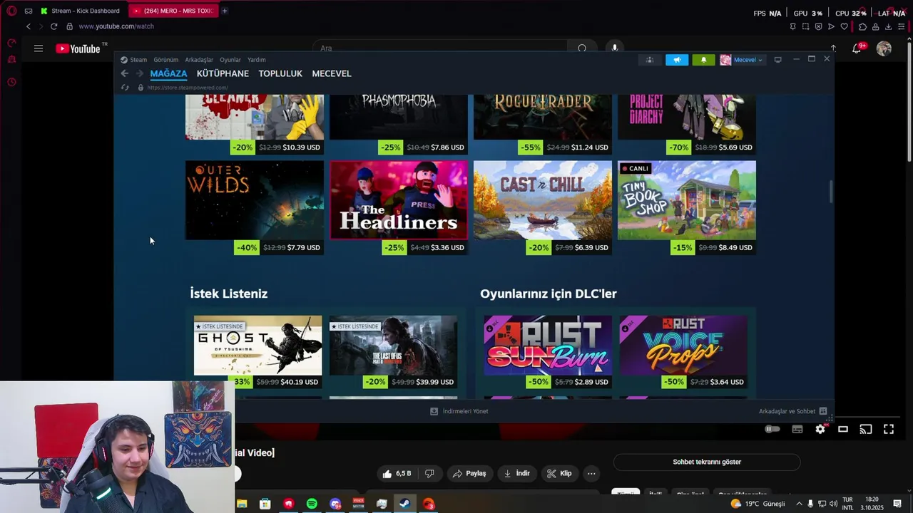Cast the YouTube video to device
Viewport: 913px width, 513px height.
866,429
